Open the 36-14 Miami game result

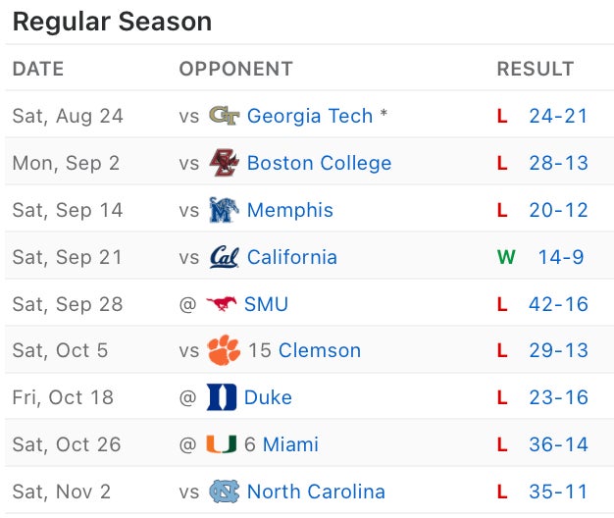(558, 444)
